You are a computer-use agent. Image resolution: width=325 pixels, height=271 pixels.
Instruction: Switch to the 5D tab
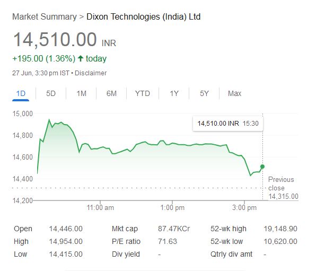(51, 93)
